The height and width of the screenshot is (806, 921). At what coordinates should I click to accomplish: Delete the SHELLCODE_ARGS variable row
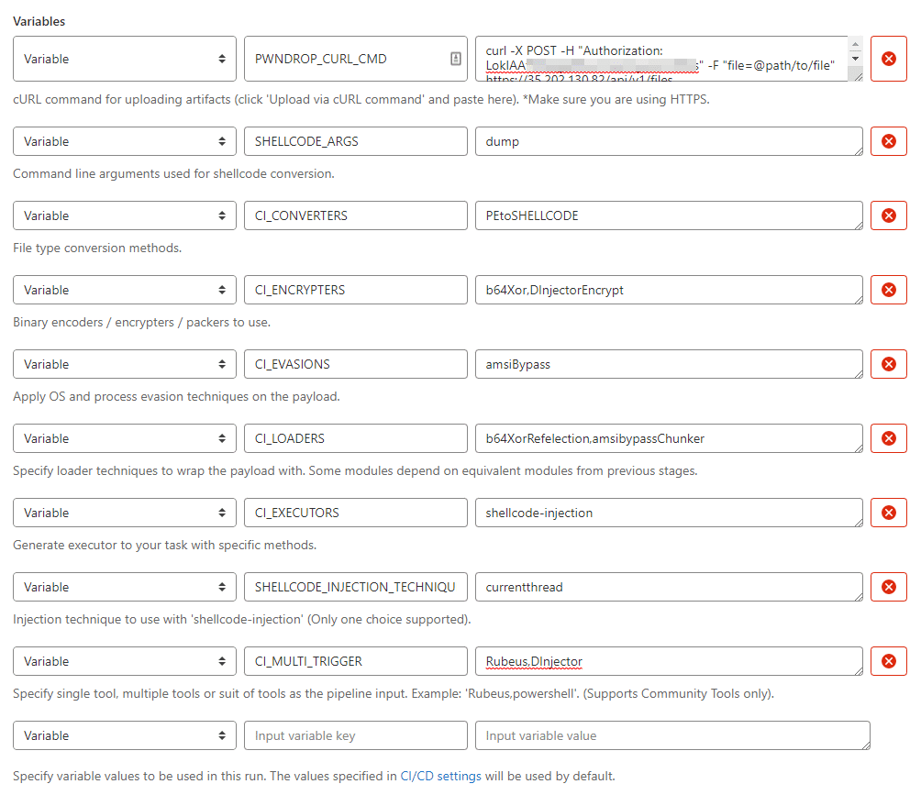(888, 141)
